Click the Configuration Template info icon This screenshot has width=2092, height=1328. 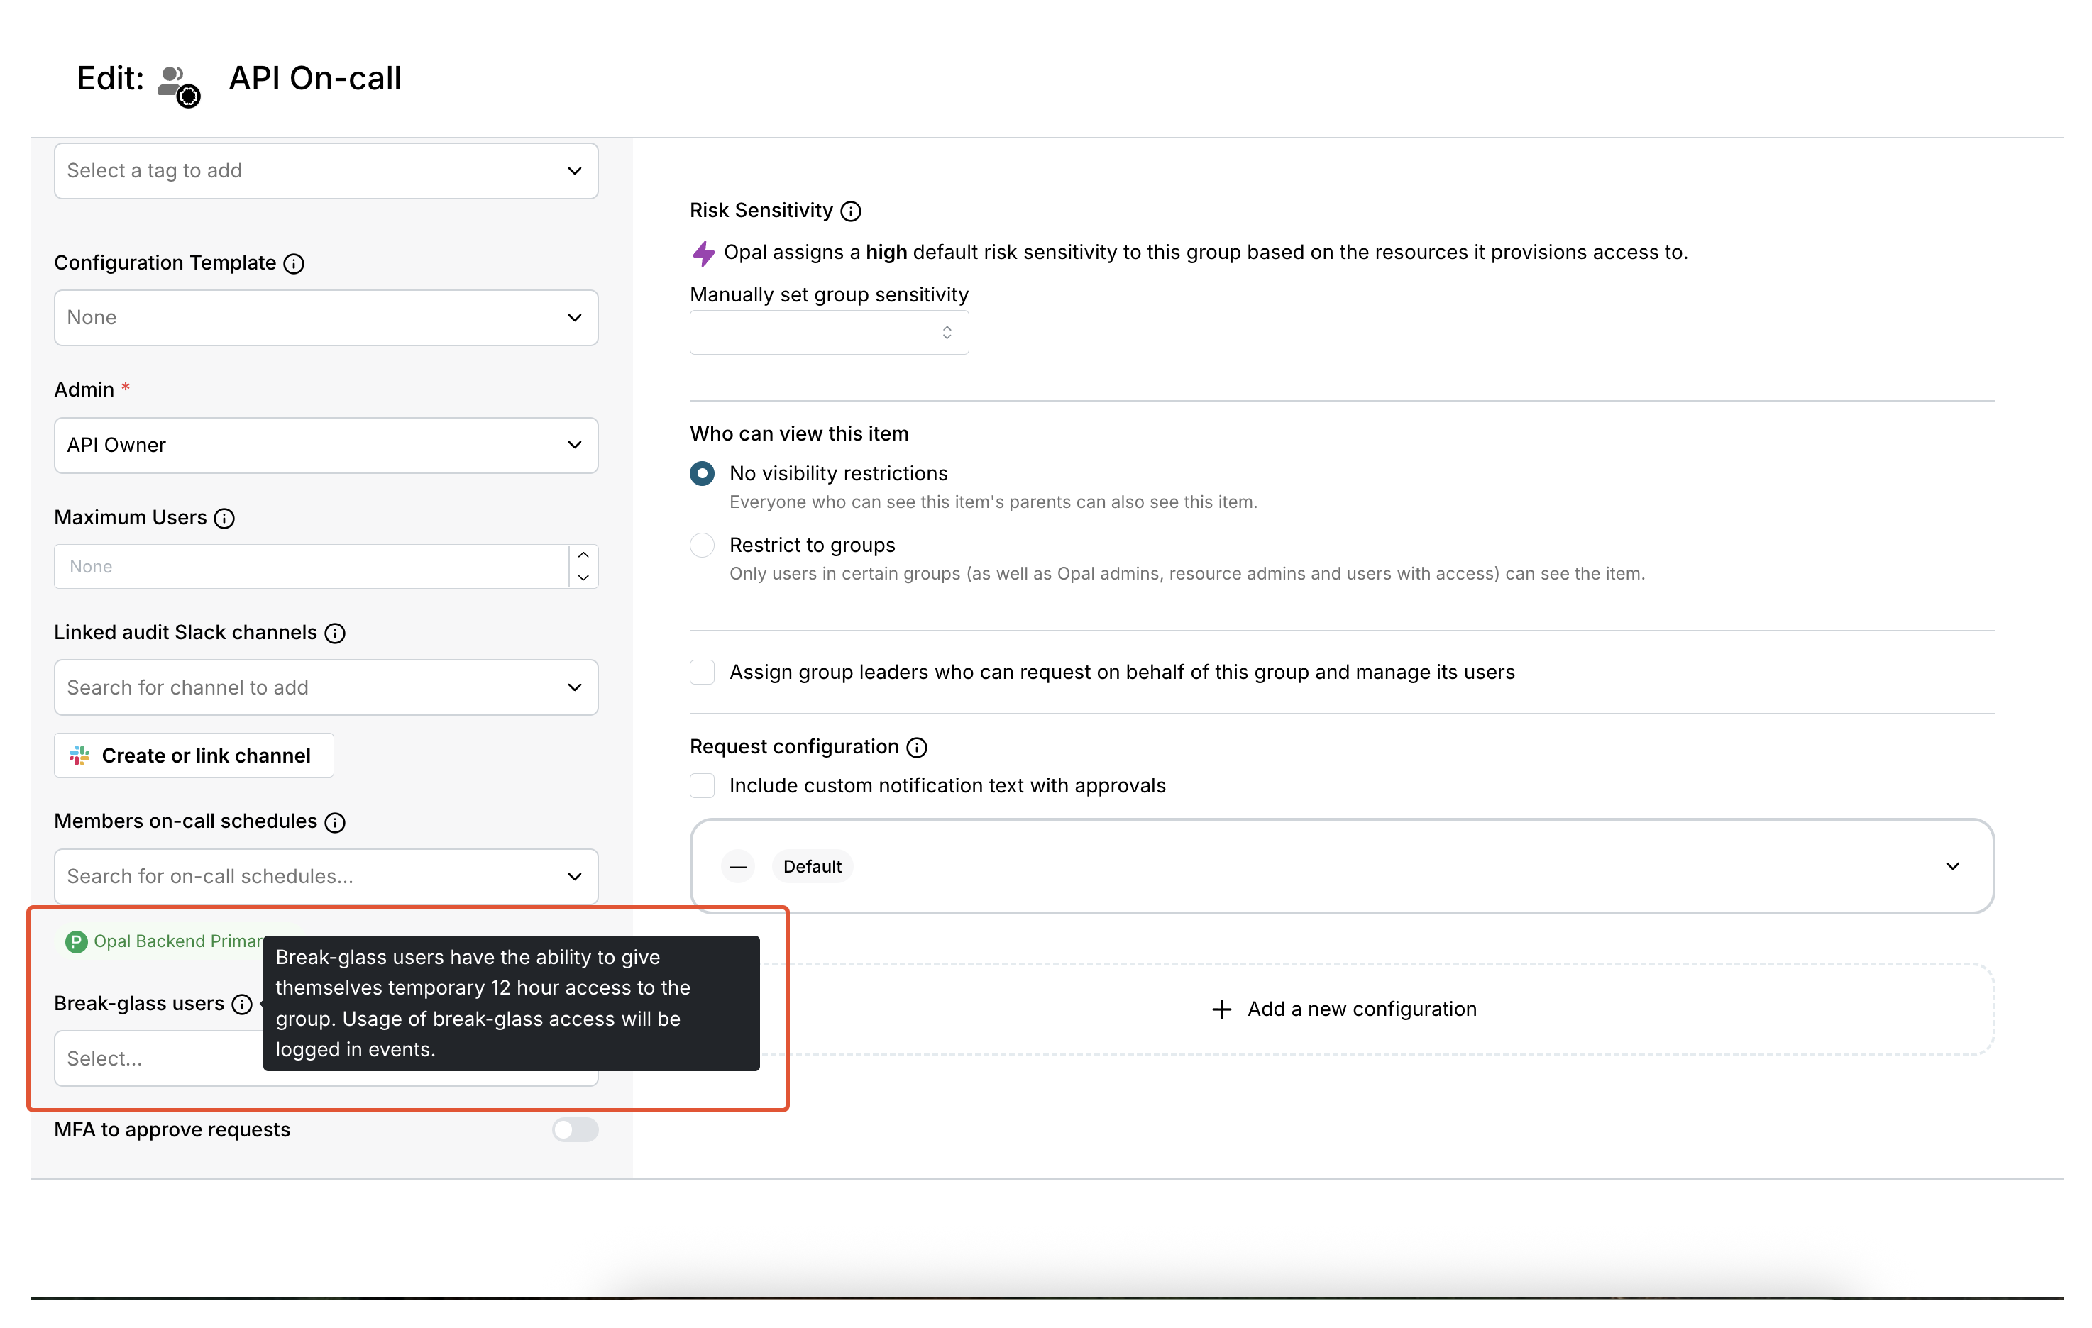tap(294, 263)
